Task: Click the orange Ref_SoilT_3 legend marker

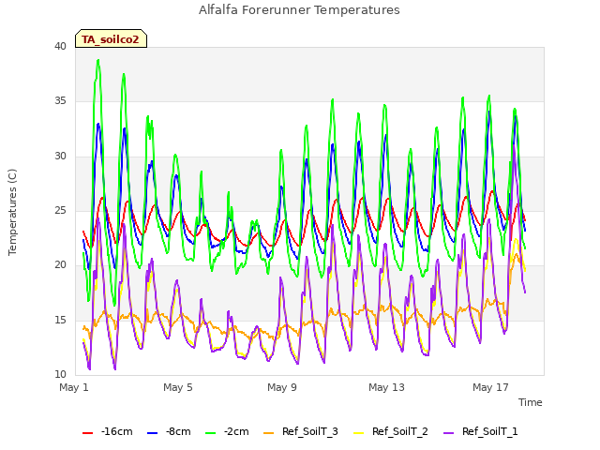Action: (269, 433)
